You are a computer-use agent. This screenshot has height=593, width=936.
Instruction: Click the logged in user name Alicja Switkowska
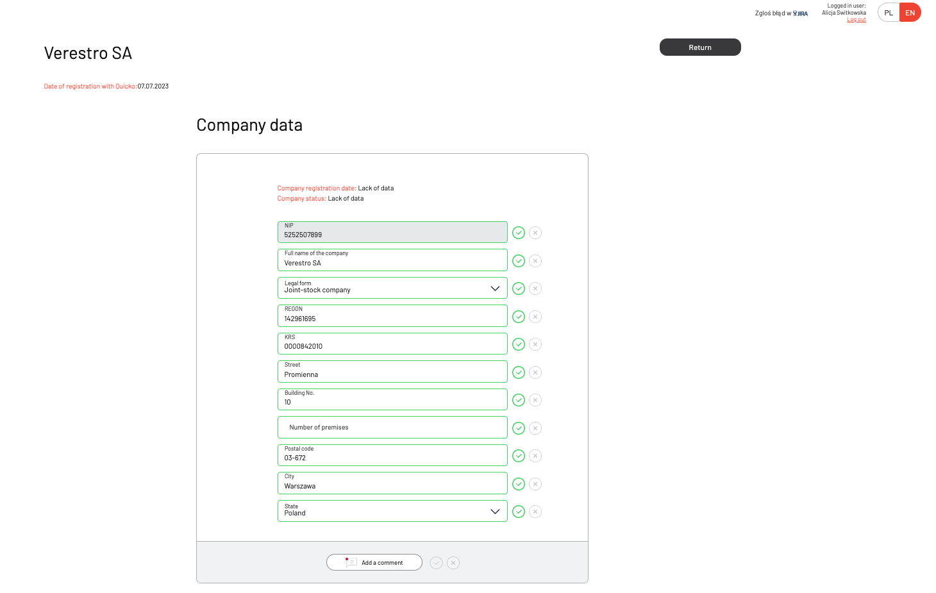tap(844, 13)
